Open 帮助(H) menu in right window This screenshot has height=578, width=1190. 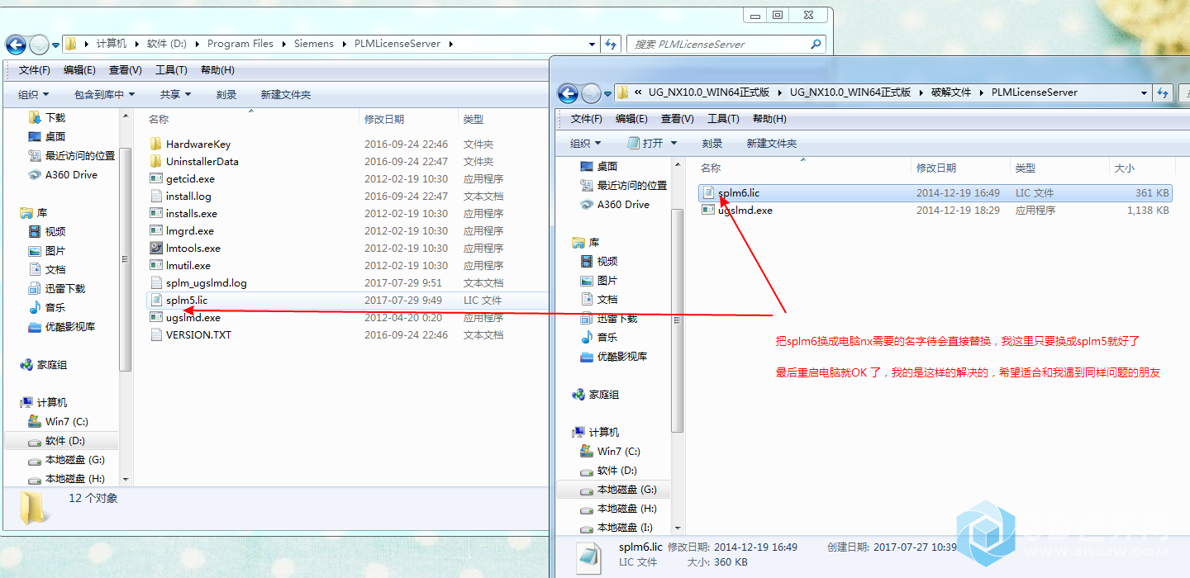[x=769, y=118]
